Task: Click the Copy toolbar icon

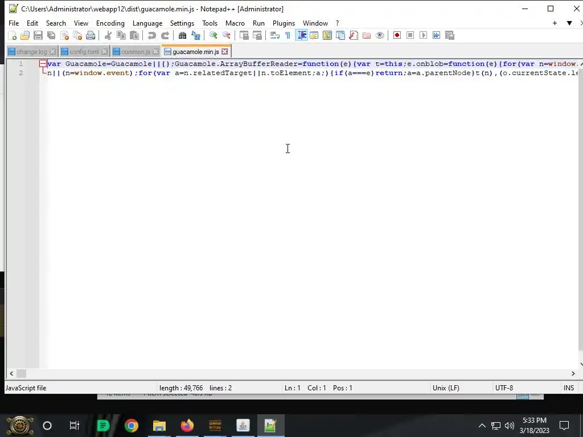Action: [121, 35]
